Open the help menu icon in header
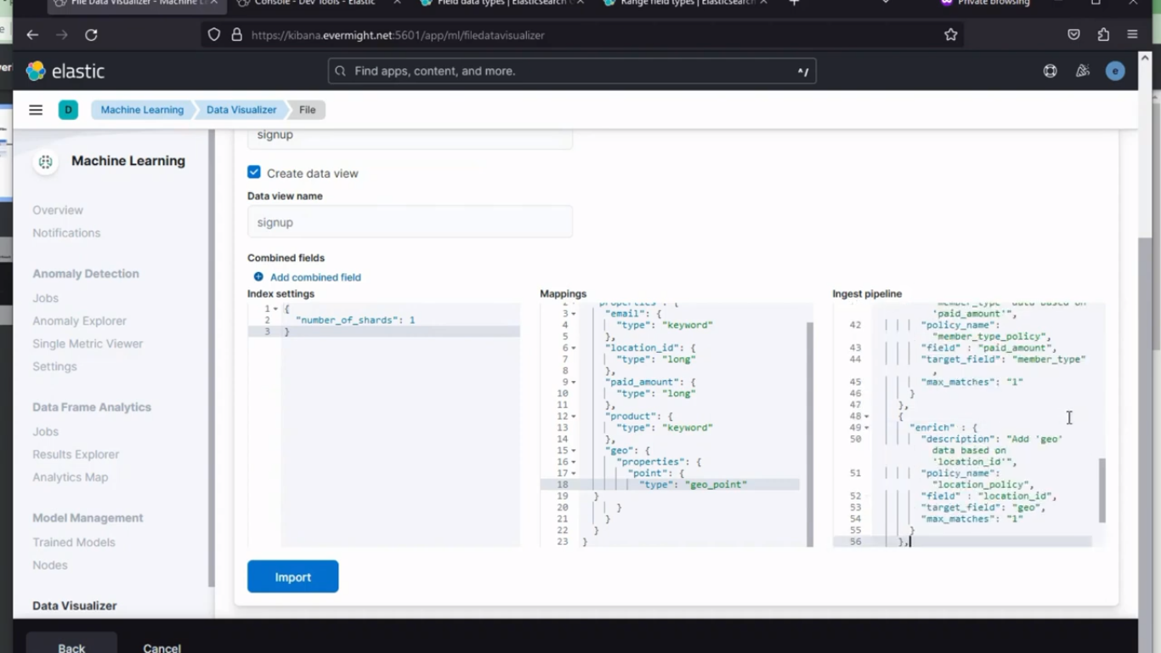This screenshot has width=1161, height=653. [x=1051, y=71]
